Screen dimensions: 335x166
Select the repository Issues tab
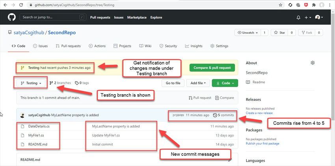coord(40,46)
